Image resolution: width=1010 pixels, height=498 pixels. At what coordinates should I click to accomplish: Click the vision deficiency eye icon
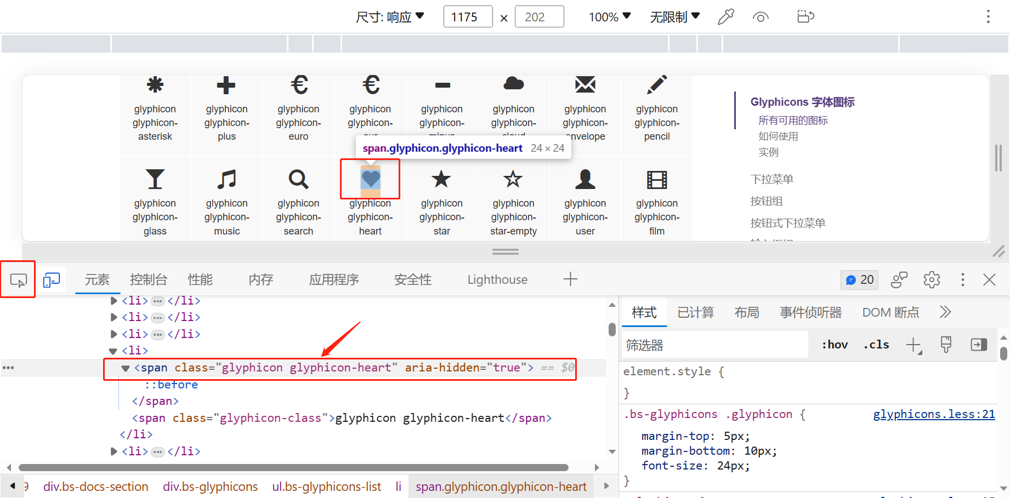761,17
